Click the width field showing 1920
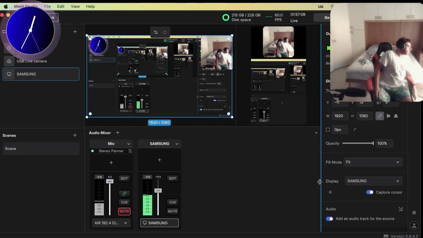Screen dimensions: 423x238 point(340,116)
